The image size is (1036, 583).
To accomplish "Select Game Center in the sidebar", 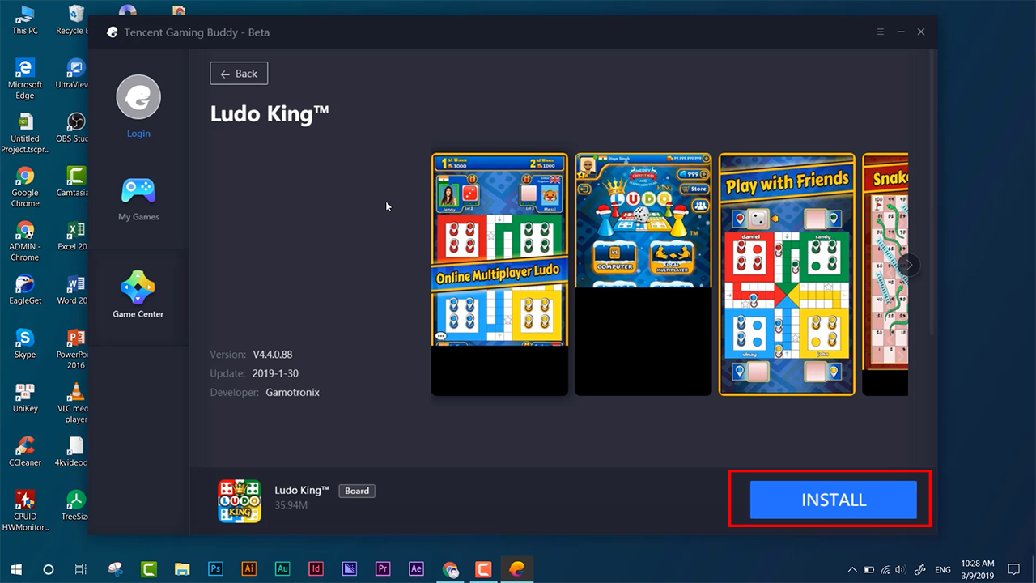I will (138, 295).
